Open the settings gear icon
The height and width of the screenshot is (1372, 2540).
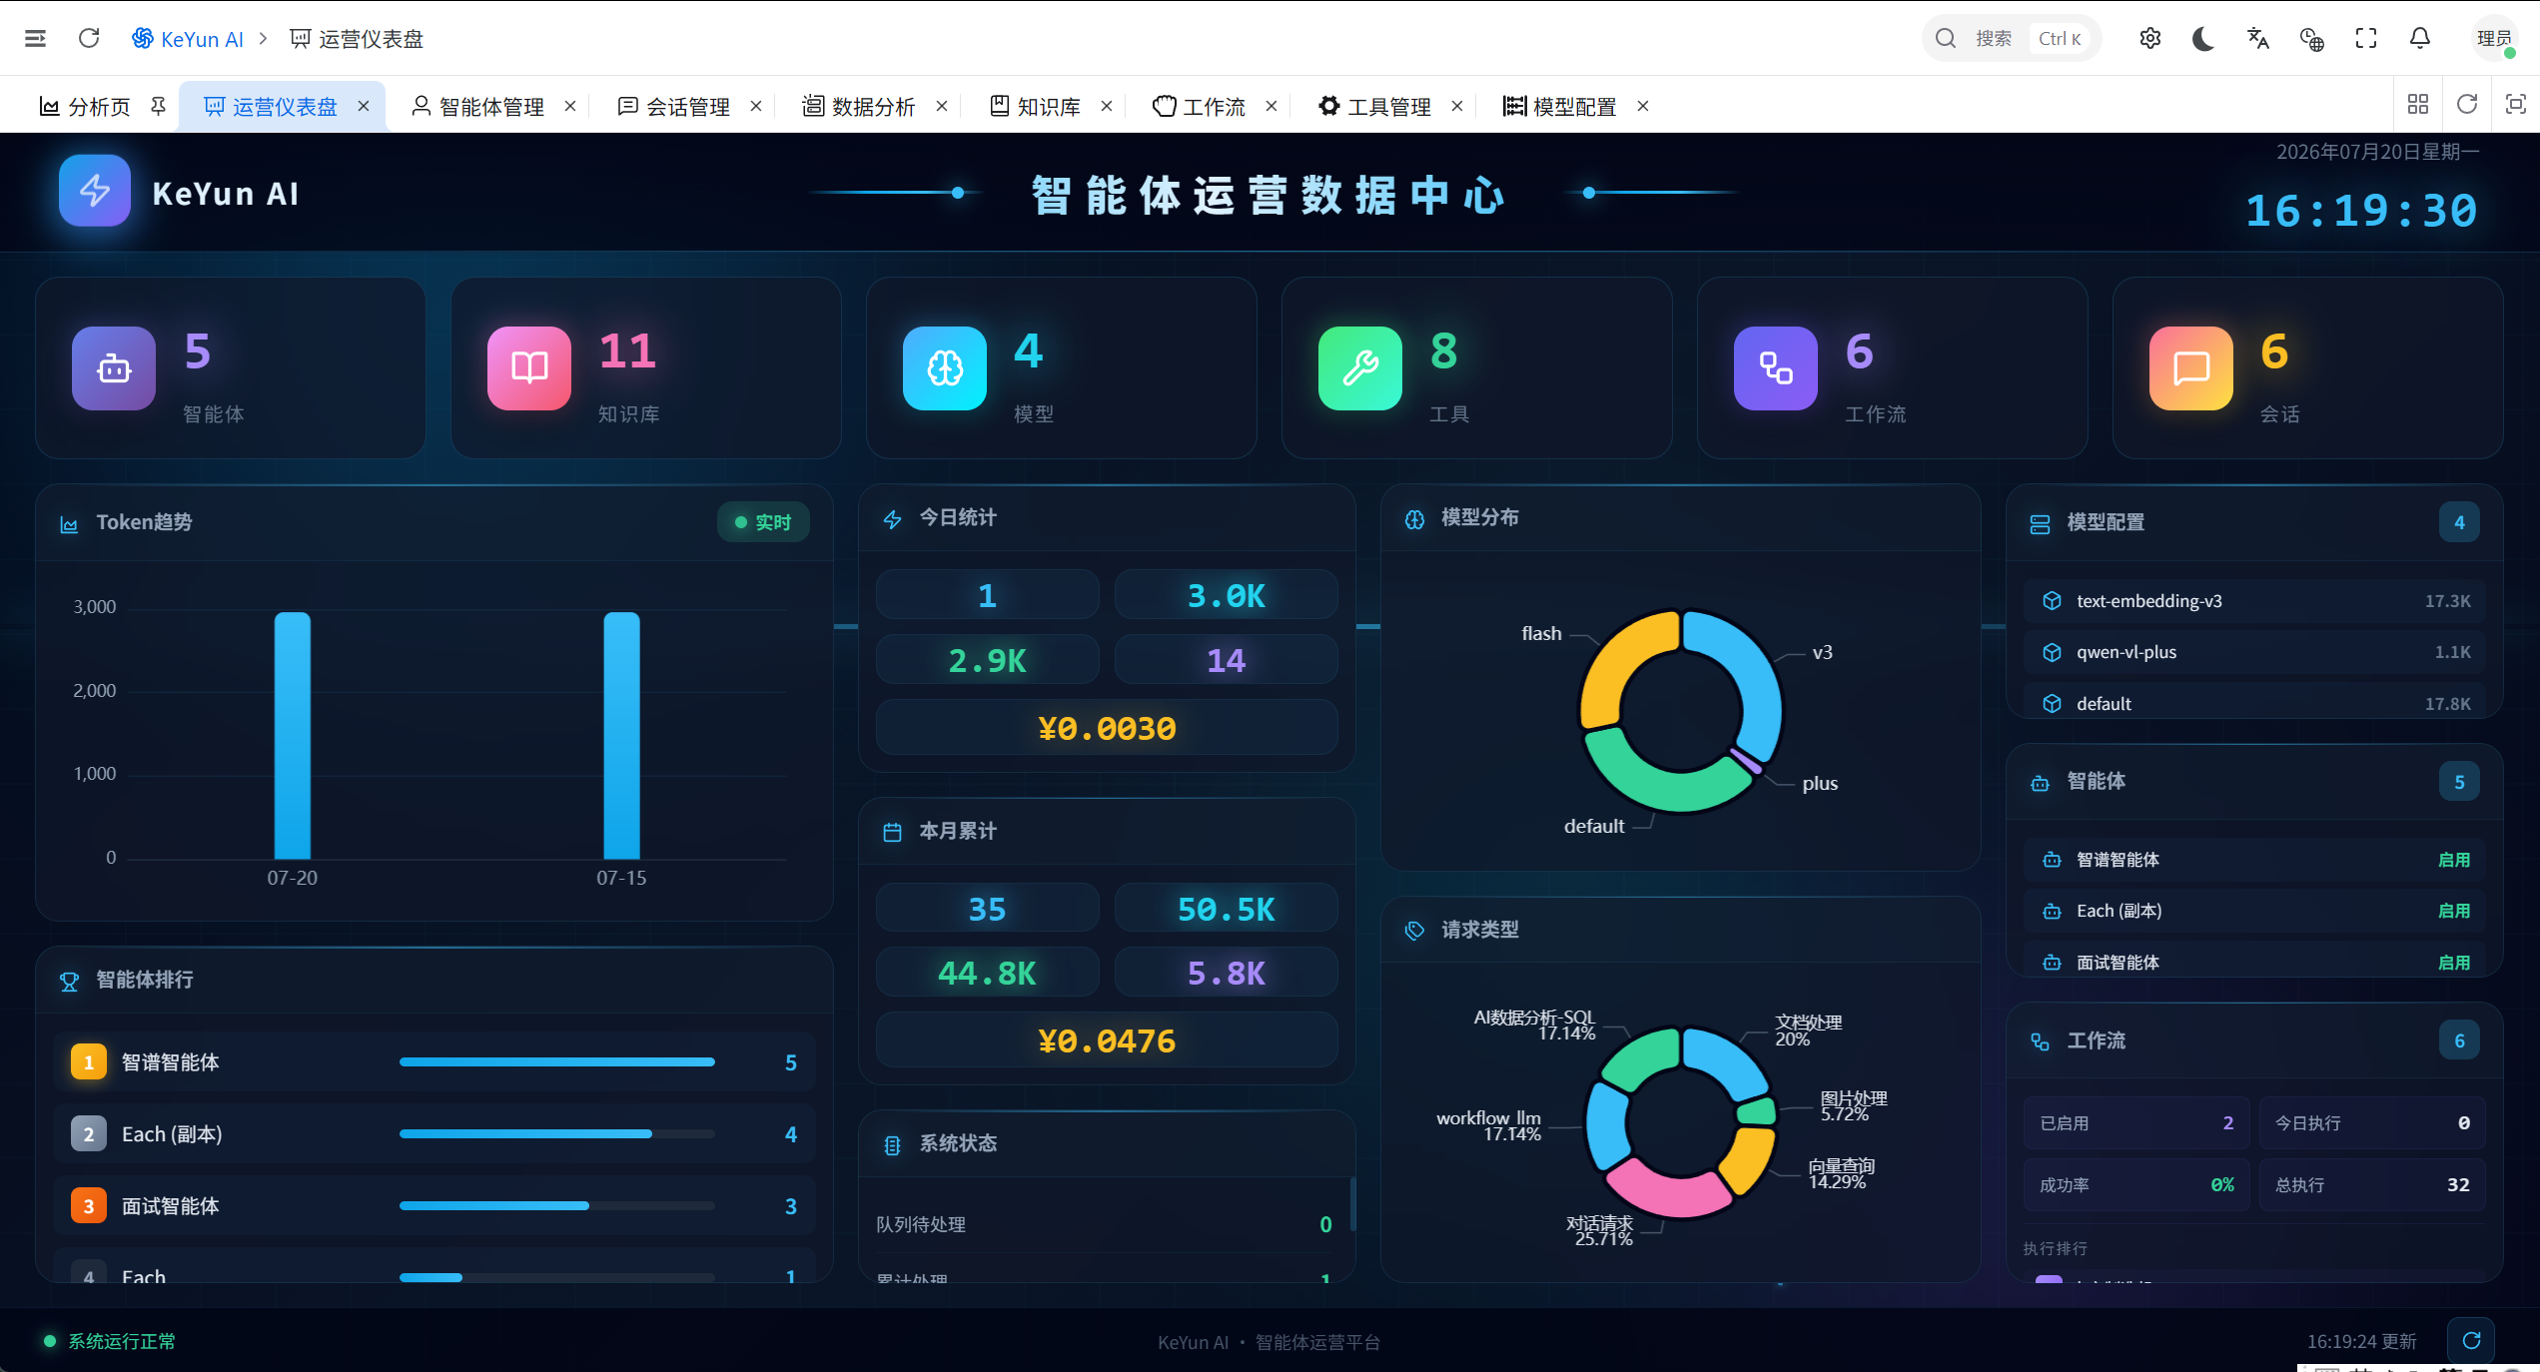coord(2150,38)
